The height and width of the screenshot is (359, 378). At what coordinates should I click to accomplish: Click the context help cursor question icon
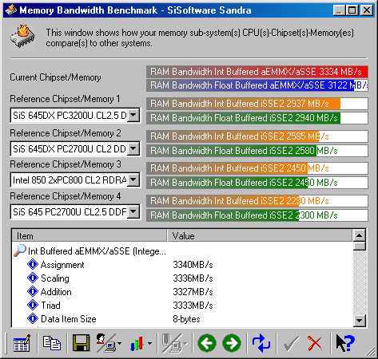pos(345,343)
